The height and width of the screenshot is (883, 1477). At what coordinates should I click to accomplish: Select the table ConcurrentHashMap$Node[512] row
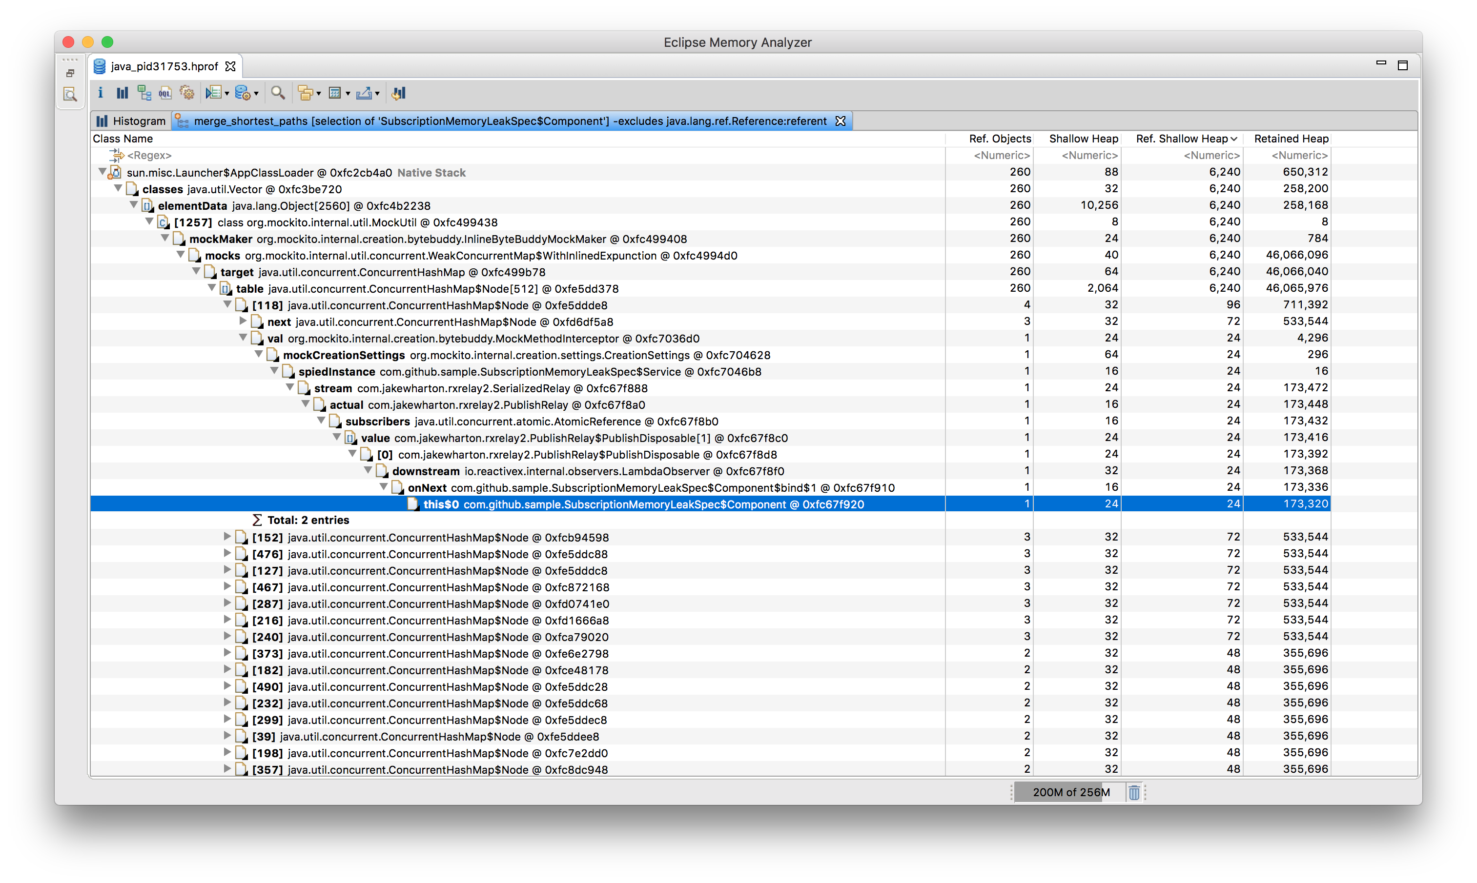pos(710,289)
